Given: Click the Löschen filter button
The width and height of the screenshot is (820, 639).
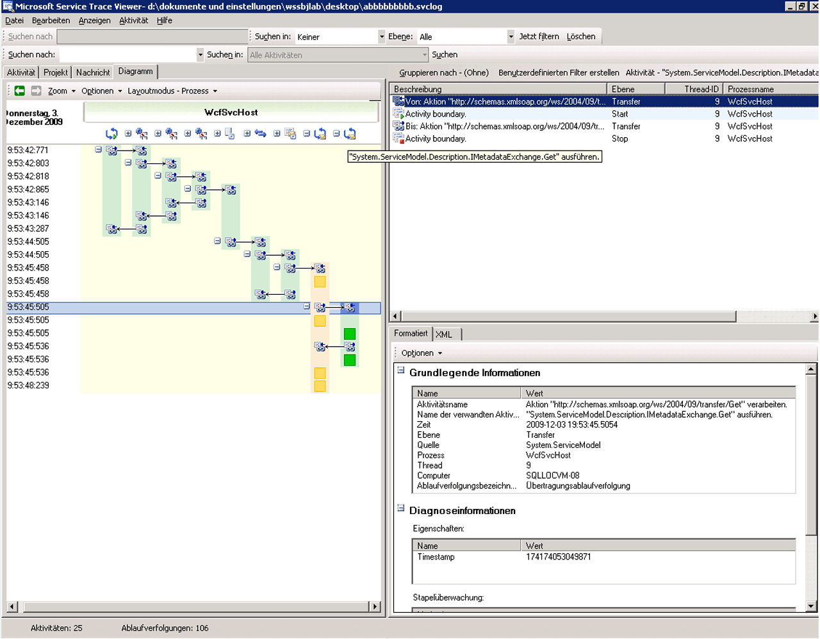Looking at the screenshot, I should click(x=581, y=37).
